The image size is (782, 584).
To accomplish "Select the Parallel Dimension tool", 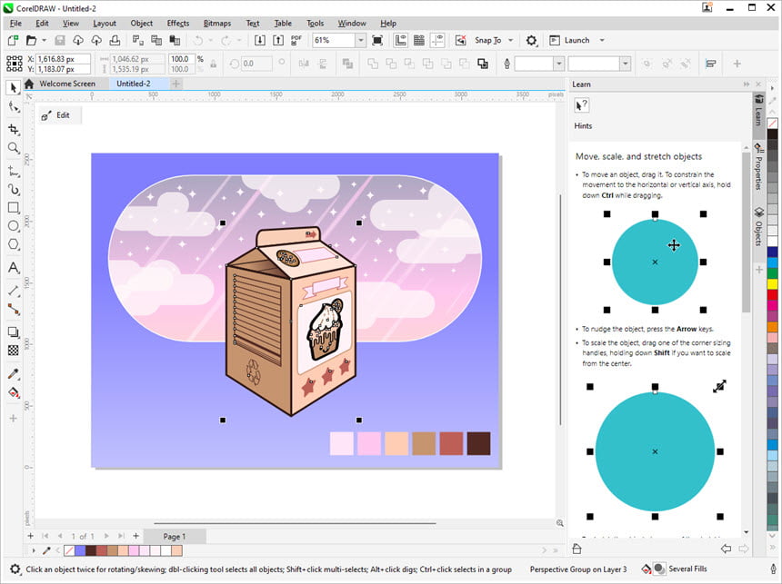I will pos(14,291).
